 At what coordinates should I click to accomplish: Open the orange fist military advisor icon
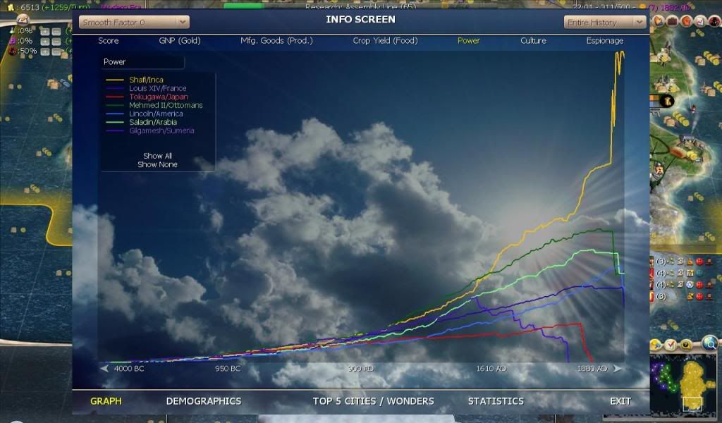click(686, 21)
